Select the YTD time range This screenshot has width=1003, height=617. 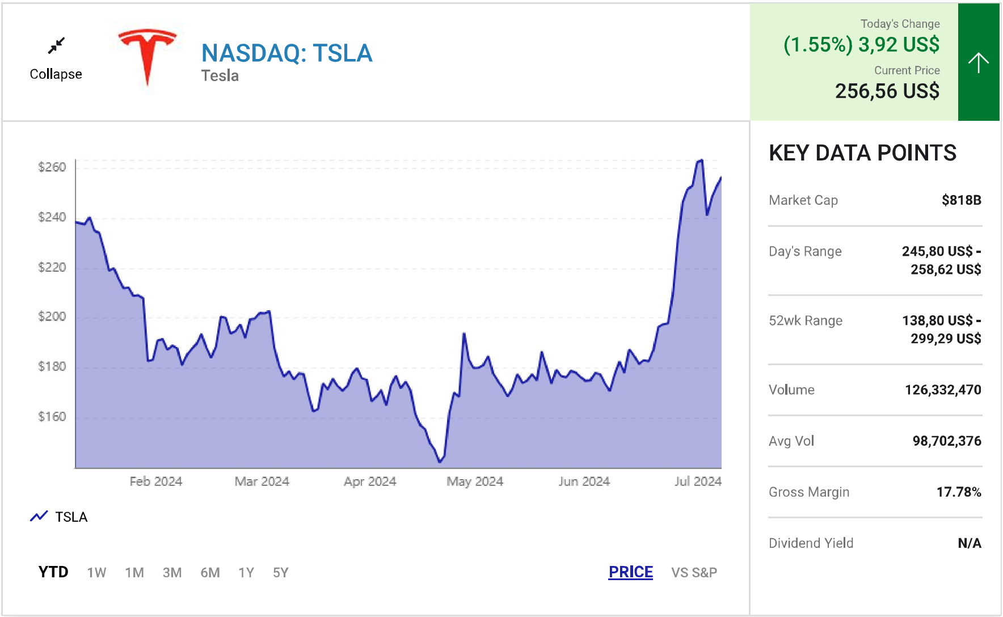point(53,572)
